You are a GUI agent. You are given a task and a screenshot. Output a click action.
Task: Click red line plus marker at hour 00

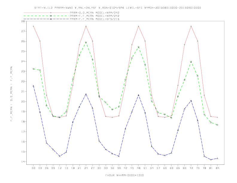(34, 26)
